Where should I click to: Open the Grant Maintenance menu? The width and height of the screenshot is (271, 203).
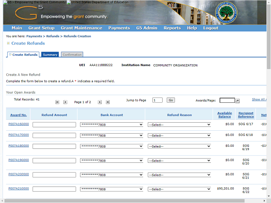[x=81, y=28]
